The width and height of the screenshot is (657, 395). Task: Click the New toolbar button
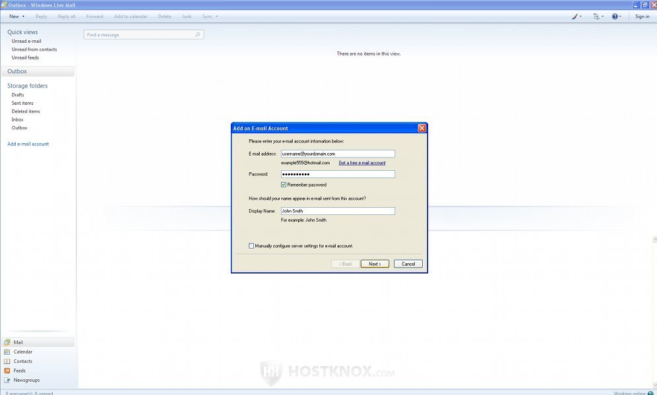tap(15, 16)
